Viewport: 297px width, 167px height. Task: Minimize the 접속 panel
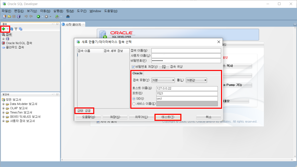[57, 24]
